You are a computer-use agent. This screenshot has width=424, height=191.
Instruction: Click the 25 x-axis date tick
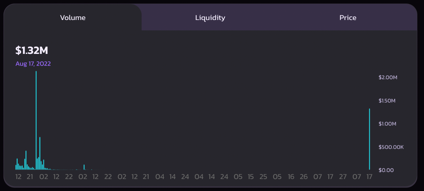point(263,177)
